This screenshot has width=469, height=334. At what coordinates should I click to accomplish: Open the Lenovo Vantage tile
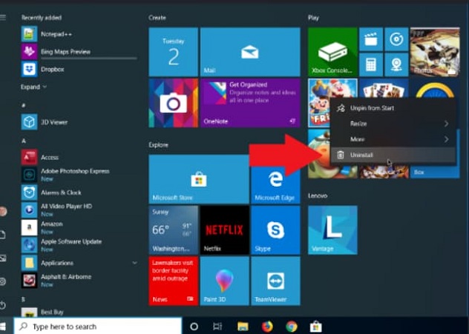coord(332,230)
